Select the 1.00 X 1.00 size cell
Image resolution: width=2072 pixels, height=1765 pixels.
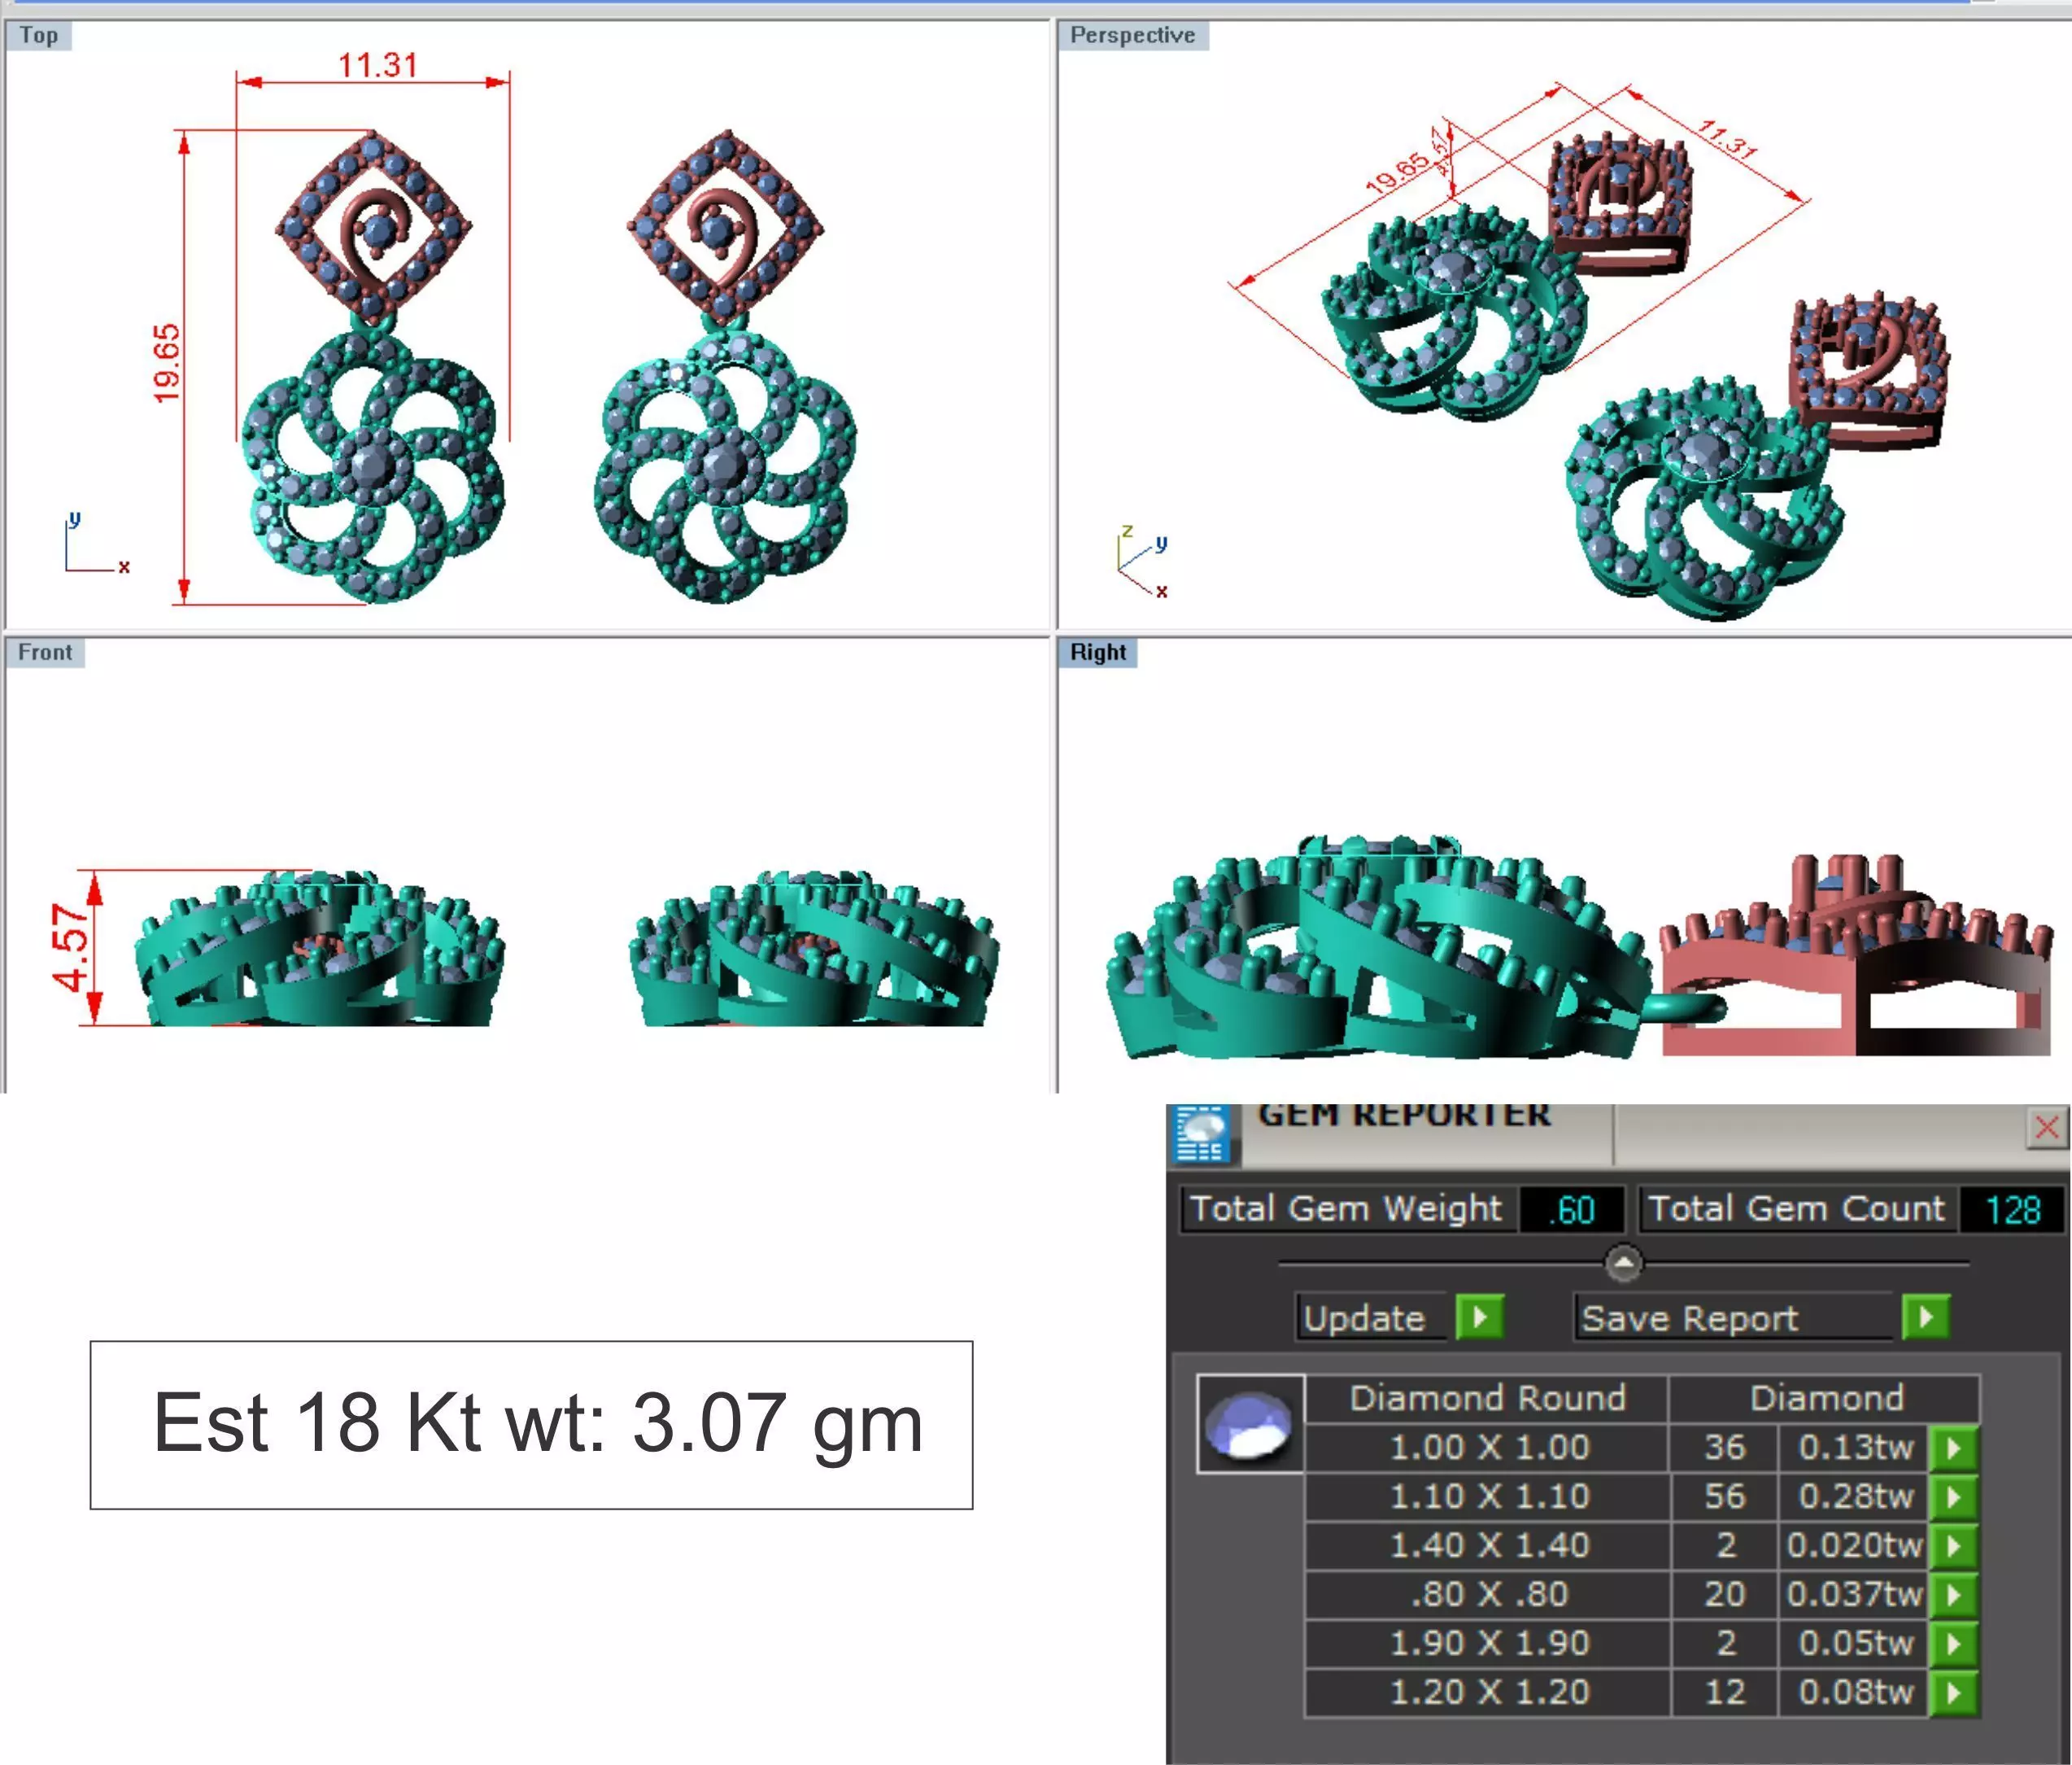tap(1487, 1447)
